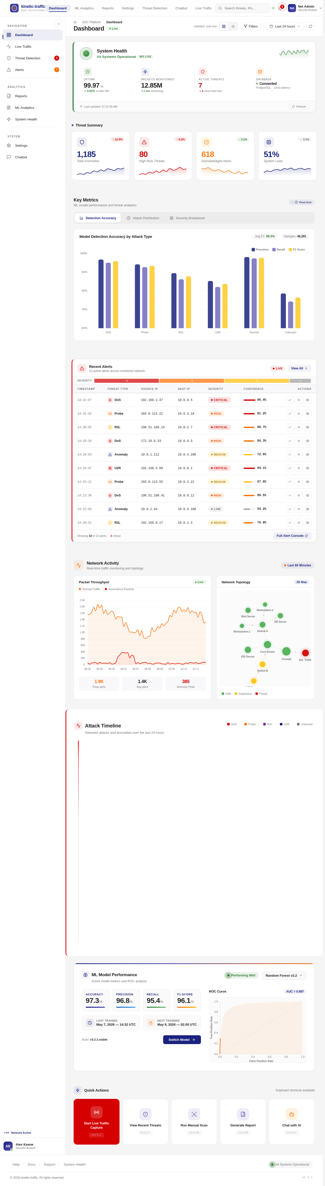Focus the Search threats, IPs field
Image resolution: width=325 pixels, height=1186 pixels.
[243, 8]
